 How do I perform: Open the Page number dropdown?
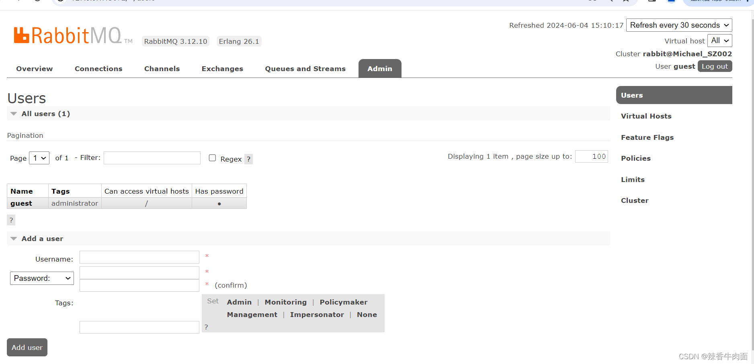[x=39, y=158]
